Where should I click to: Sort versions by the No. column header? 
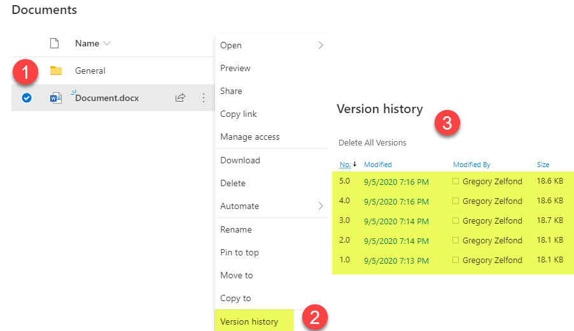tap(345, 165)
